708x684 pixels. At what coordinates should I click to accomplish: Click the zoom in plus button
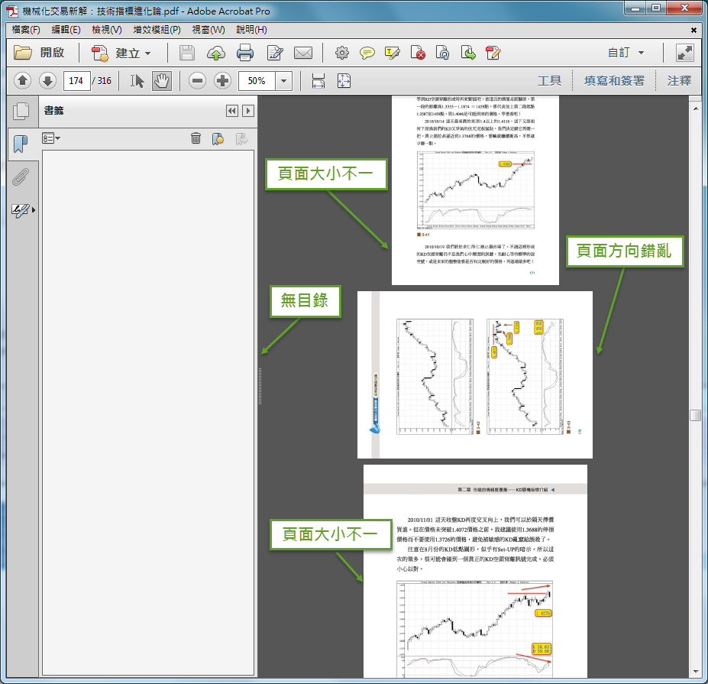pos(222,81)
